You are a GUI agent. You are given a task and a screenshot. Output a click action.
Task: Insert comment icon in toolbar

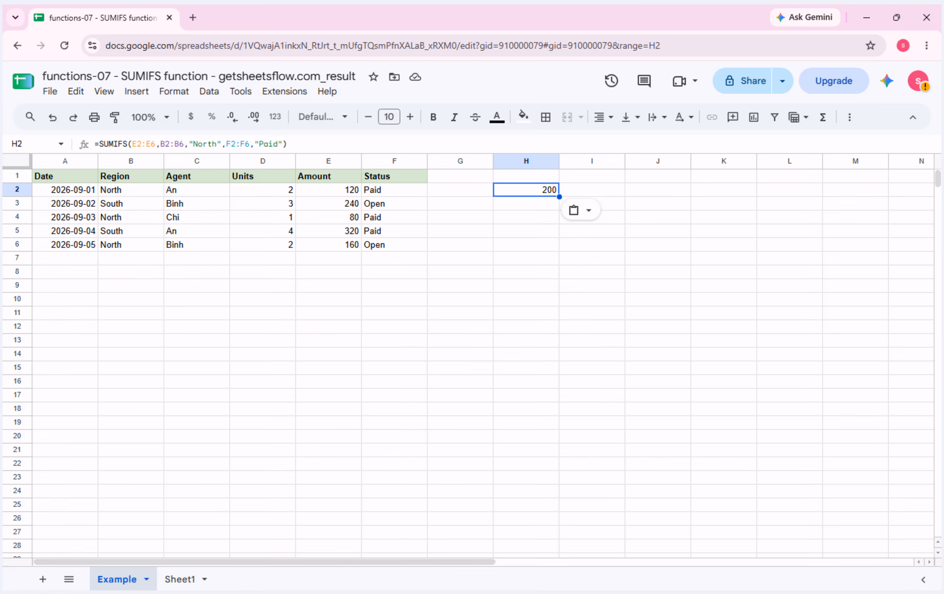[733, 117]
